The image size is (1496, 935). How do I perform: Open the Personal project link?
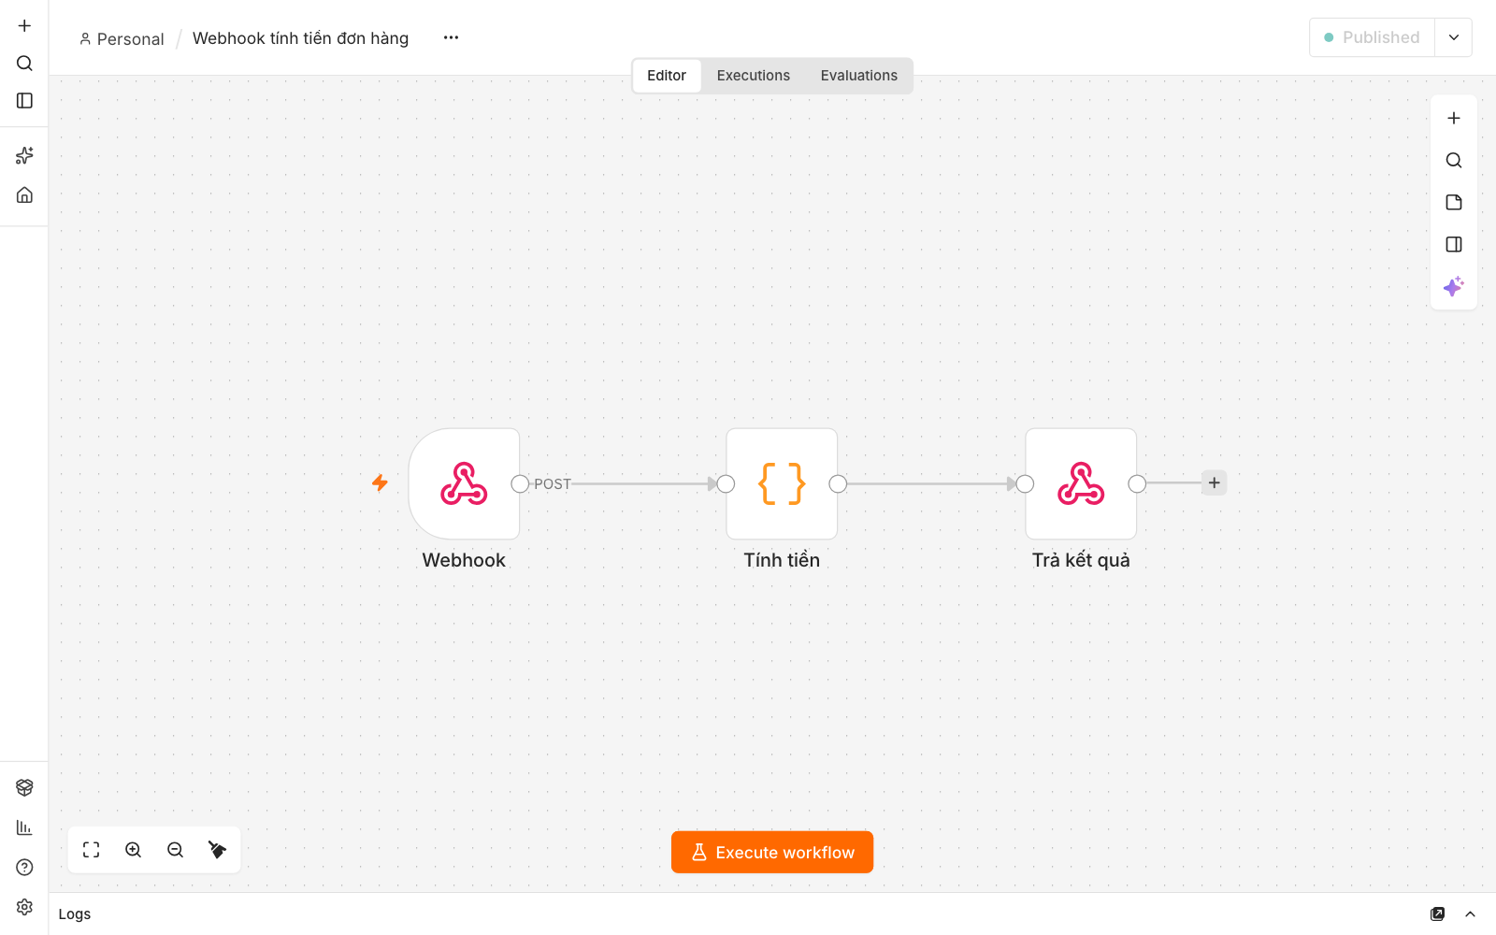coord(122,39)
